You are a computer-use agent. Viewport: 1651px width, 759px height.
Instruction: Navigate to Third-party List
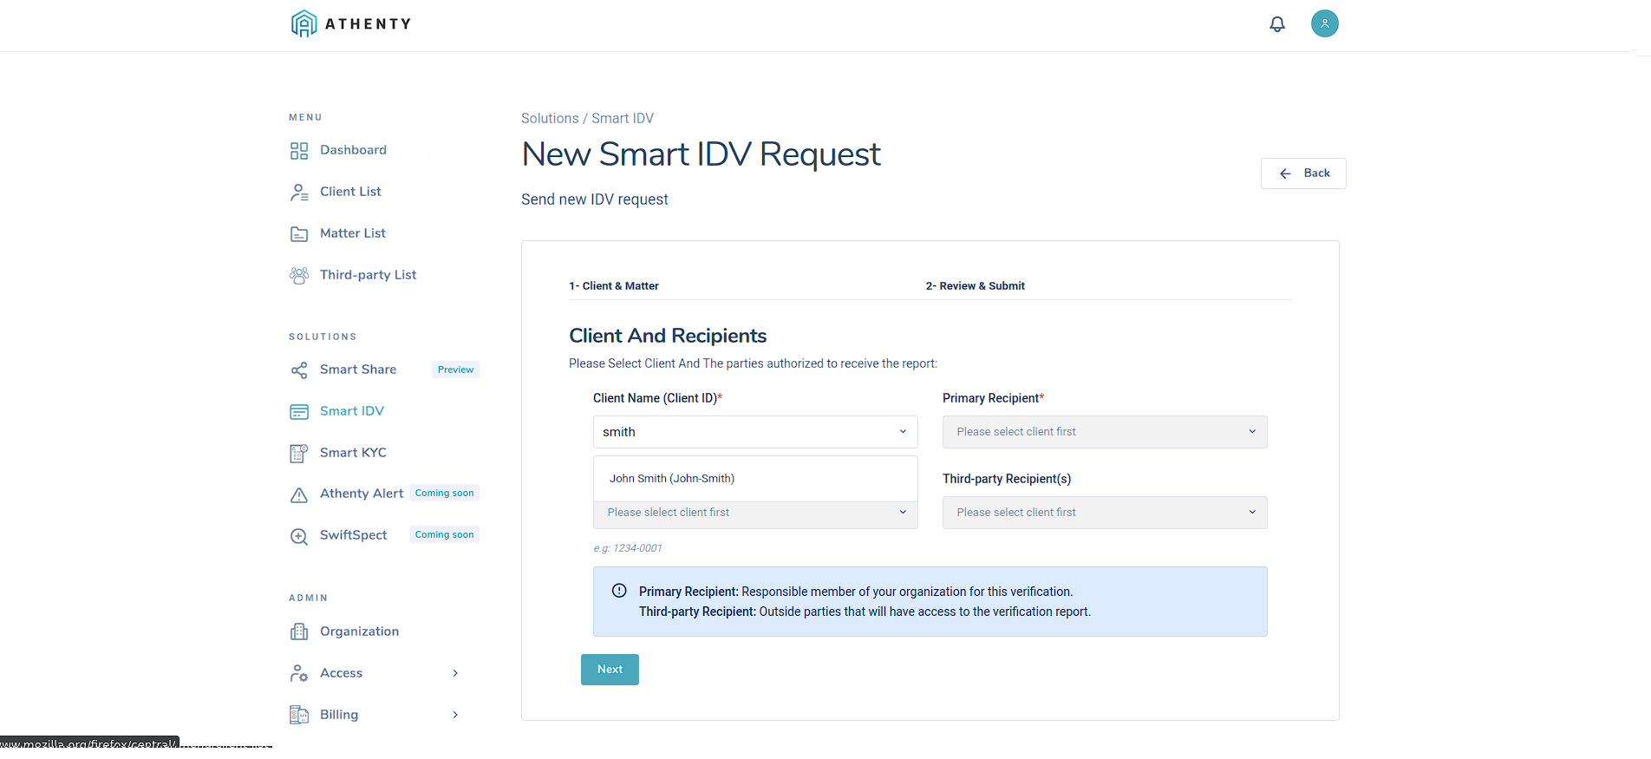[x=368, y=275]
